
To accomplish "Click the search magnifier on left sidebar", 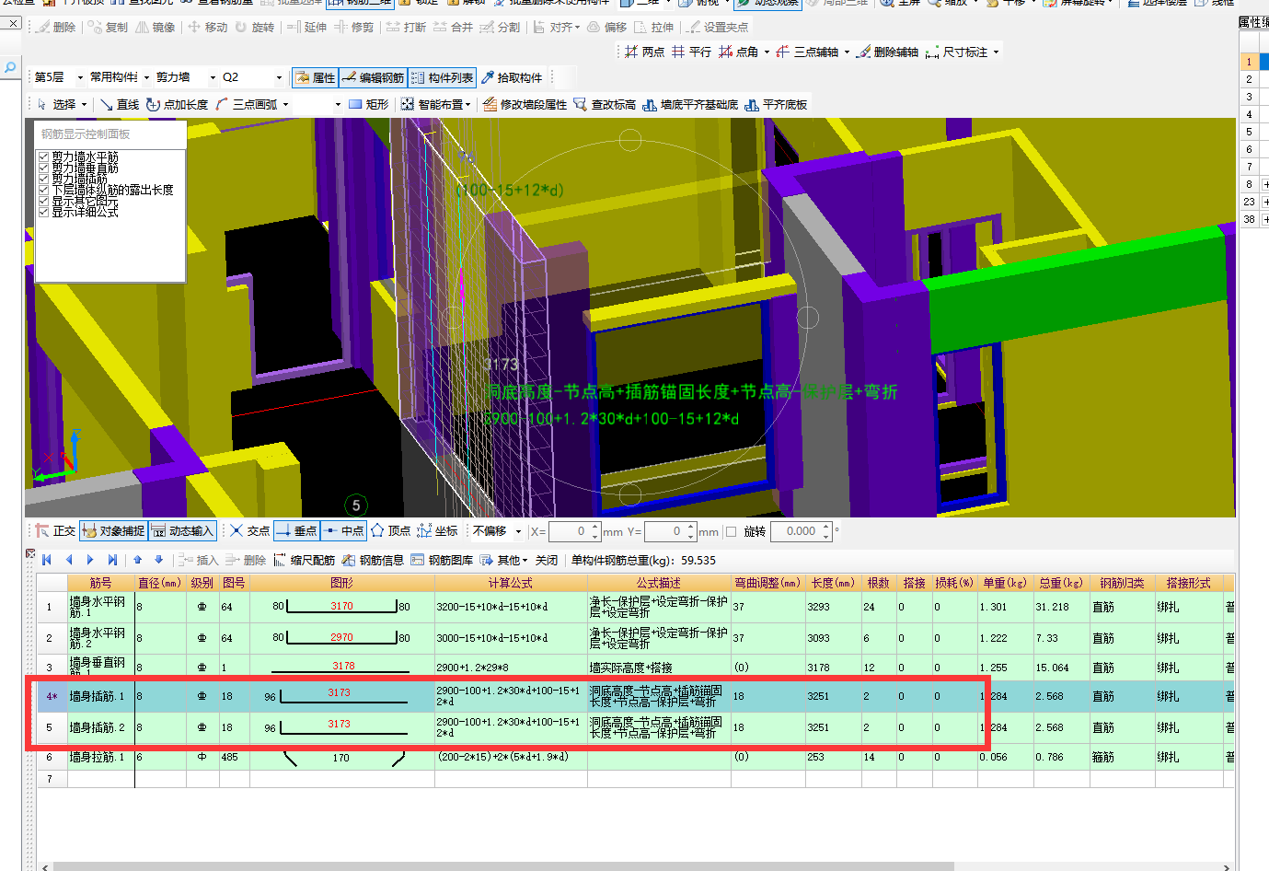I will click(9, 68).
